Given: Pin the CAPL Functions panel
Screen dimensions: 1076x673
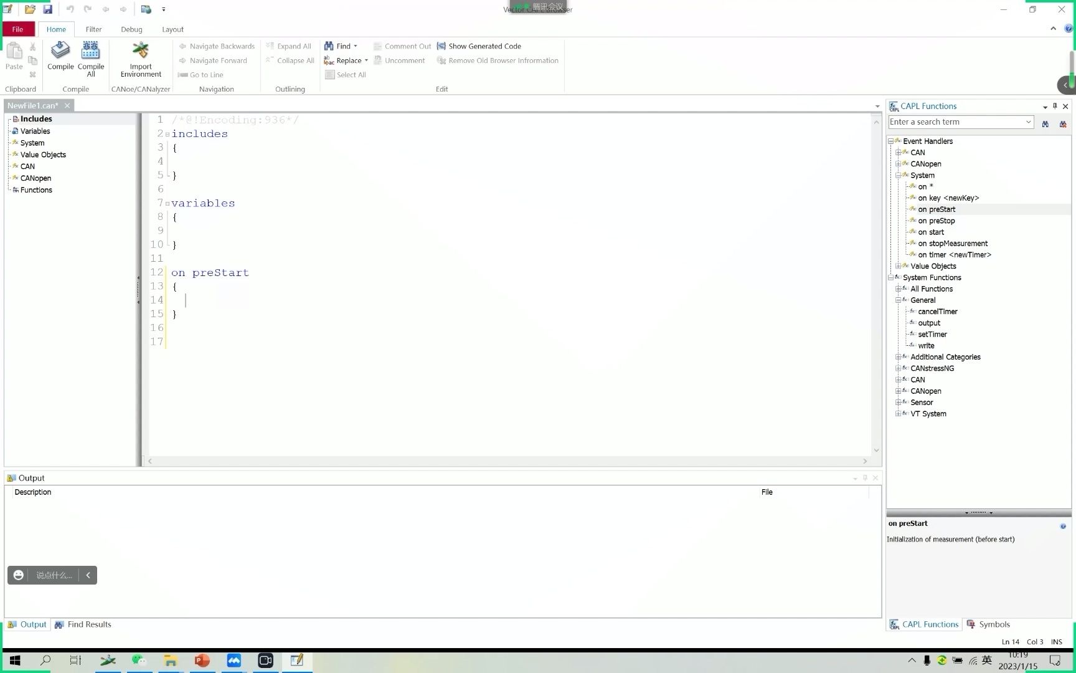Looking at the screenshot, I should (1055, 106).
